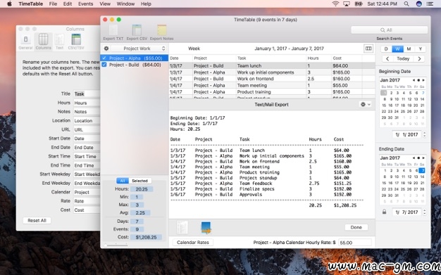Go to the previous period with the left chevron
441x275 pixels.
387,58
